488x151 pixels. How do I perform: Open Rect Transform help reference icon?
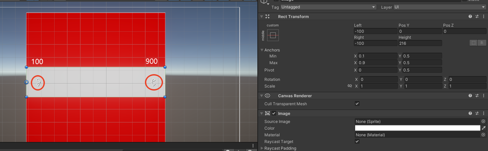point(470,16)
